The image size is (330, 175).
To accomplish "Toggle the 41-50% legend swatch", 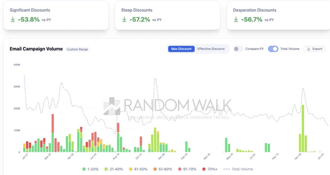I will pyautogui.click(x=131, y=169).
